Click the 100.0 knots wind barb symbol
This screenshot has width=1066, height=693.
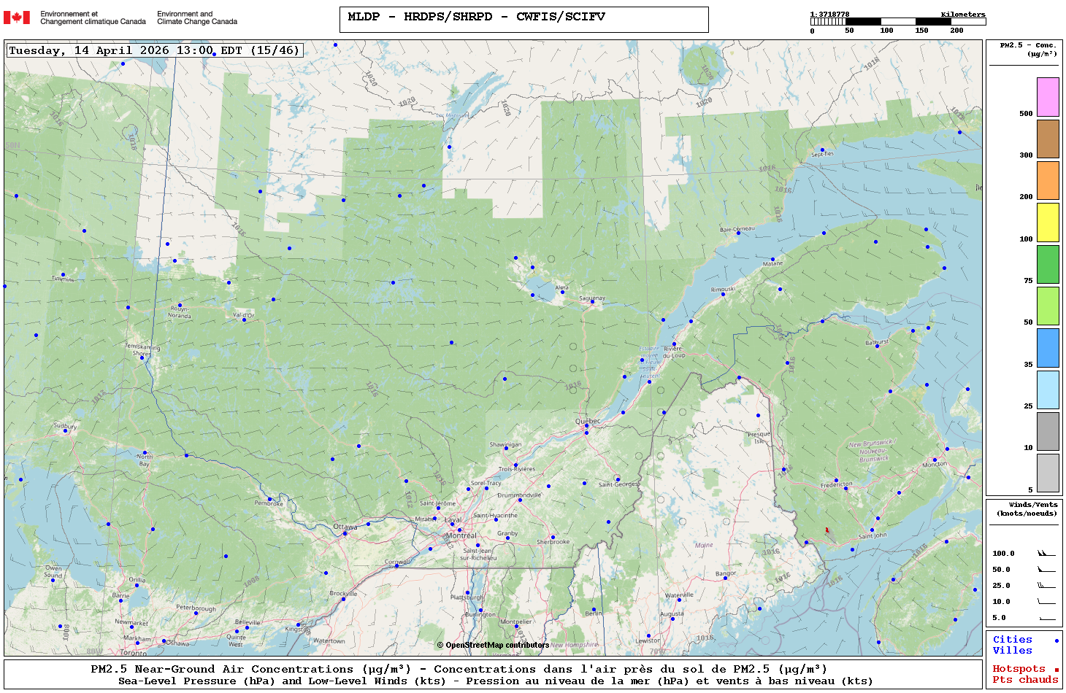[1046, 554]
